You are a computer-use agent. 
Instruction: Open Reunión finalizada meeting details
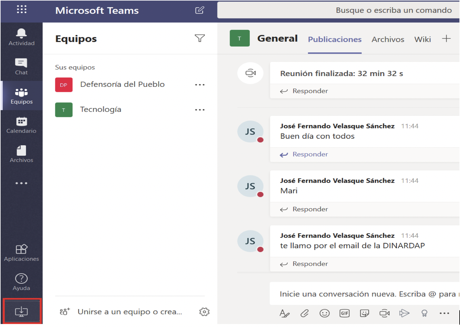[x=341, y=73]
